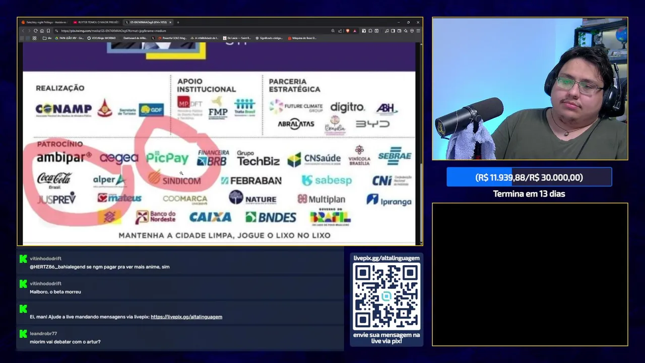Open the browser home page

click(x=42, y=31)
